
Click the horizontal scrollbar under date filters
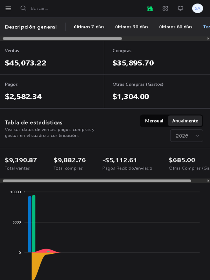(62, 38)
